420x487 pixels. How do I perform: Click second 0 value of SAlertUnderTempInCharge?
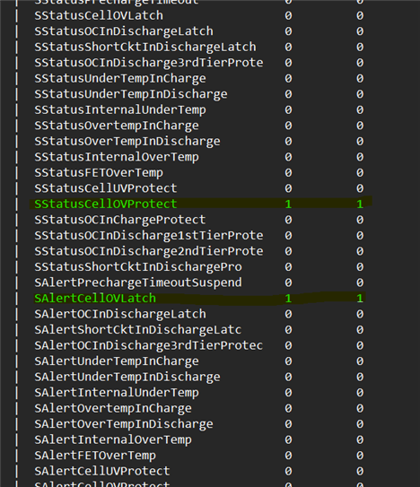click(360, 361)
